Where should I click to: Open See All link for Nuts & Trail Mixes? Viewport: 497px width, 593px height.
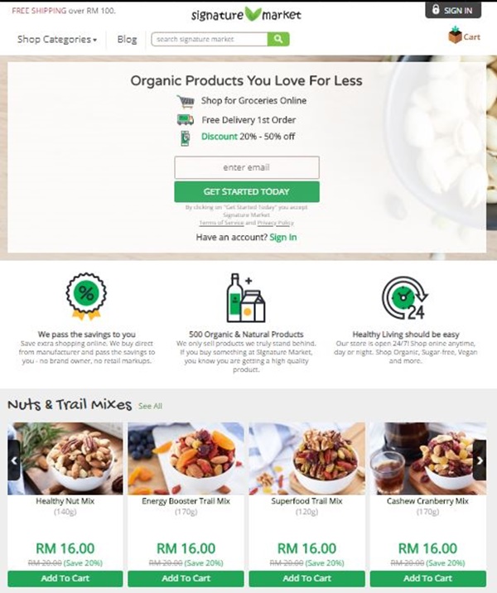(x=150, y=406)
